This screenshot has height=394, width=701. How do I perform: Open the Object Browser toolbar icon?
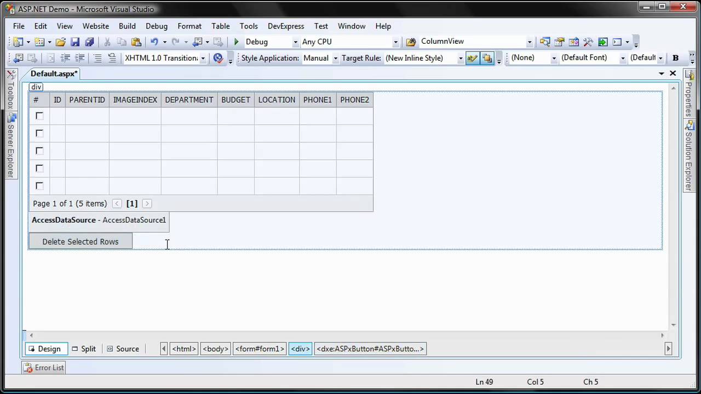coord(573,42)
